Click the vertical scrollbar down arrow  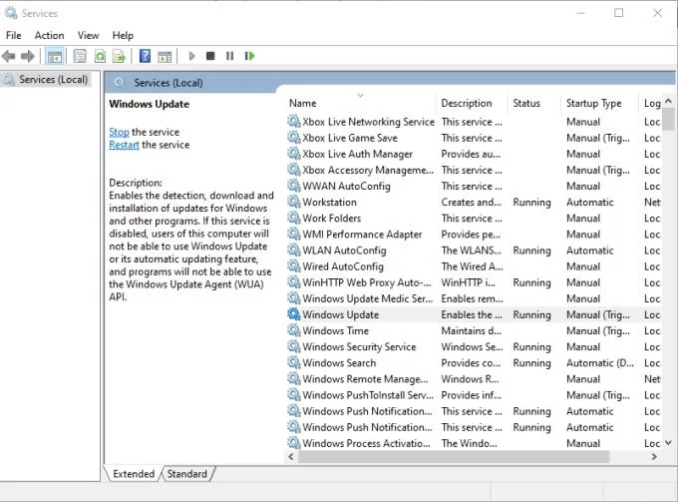coord(668,443)
